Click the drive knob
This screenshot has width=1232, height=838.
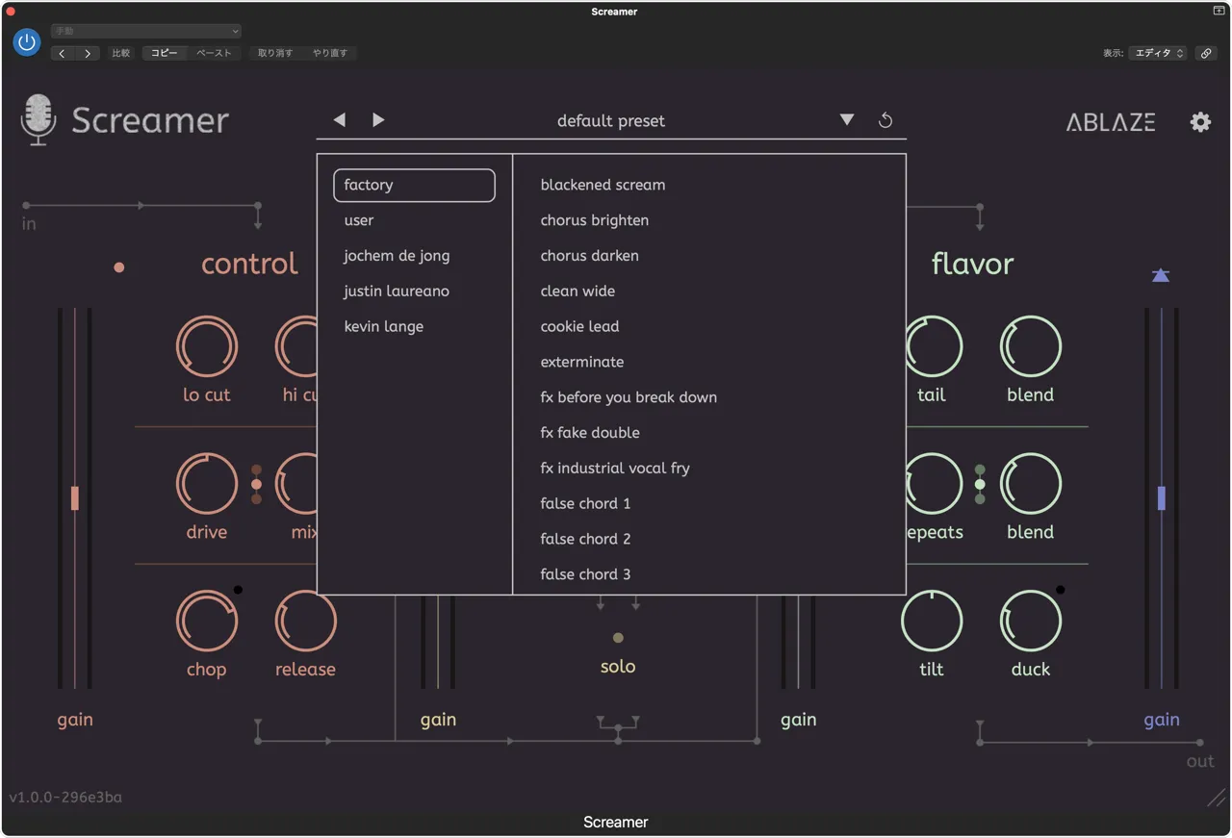pyautogui.click(x=207, y=484)
